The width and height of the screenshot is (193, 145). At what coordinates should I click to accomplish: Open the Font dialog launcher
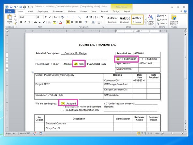point(64,27)
